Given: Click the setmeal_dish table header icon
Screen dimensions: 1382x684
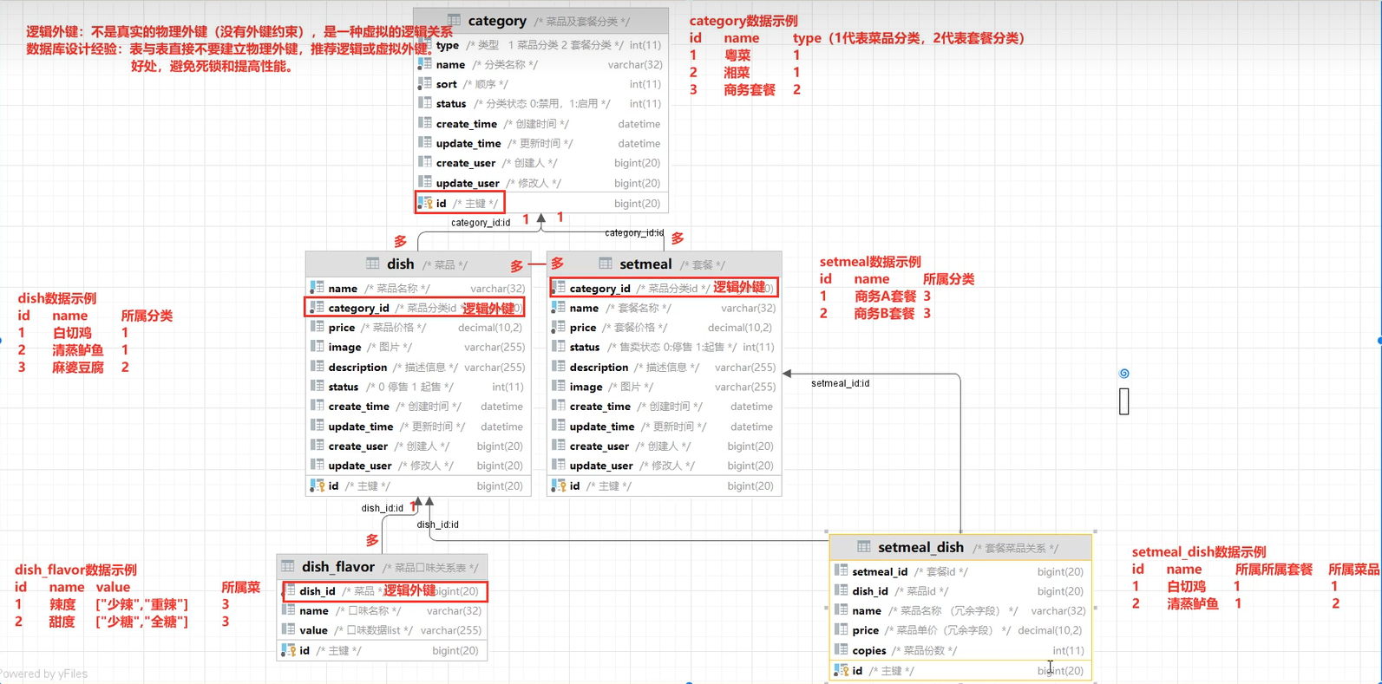Looking at the screenshot, I should click(863, 547).
